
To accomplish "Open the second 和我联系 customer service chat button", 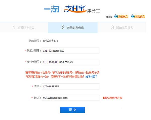I will [138, 16].
